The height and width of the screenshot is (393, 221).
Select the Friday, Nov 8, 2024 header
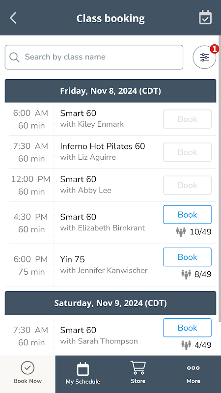110,91
